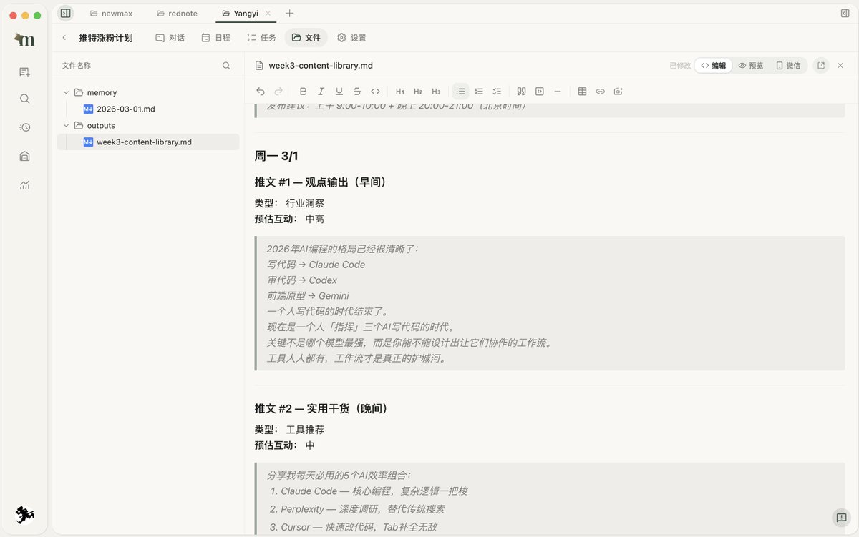Collapse the outputs folder

coord(67,125)
